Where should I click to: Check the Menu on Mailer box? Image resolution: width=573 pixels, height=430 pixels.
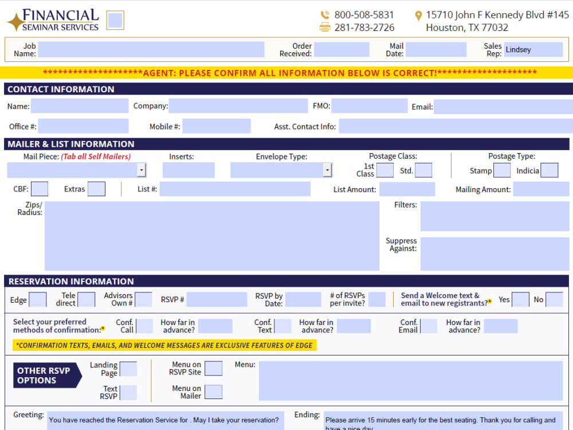[213, 392]
